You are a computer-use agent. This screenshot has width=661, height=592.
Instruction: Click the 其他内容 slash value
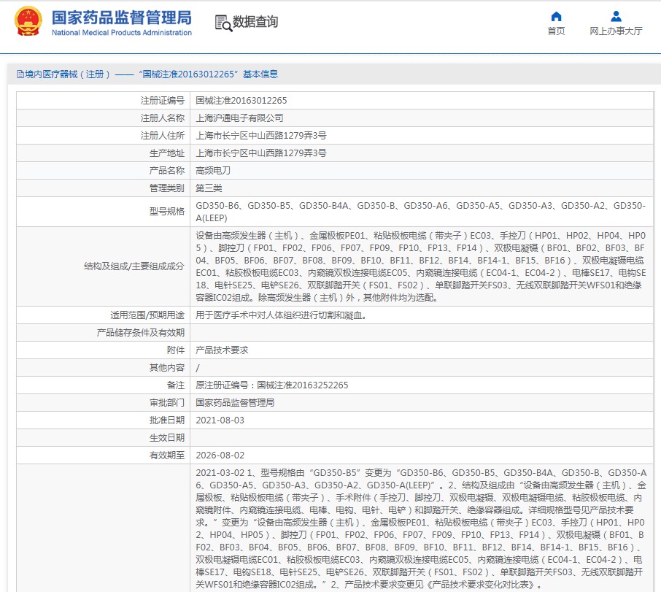click(198, 368)
